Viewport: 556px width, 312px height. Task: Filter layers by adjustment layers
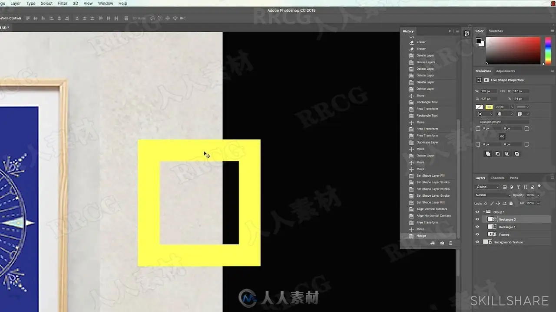click(x=511, y=187)
